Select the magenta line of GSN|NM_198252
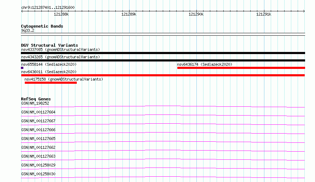Viewport: 315px width, 182px height. coord(163,106)
